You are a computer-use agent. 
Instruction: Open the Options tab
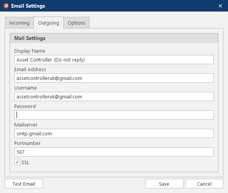click(x=76, y=23)
